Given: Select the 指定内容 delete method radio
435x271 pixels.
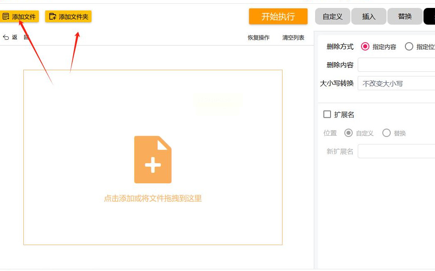Looking at the screenshot, I should 365,46.
